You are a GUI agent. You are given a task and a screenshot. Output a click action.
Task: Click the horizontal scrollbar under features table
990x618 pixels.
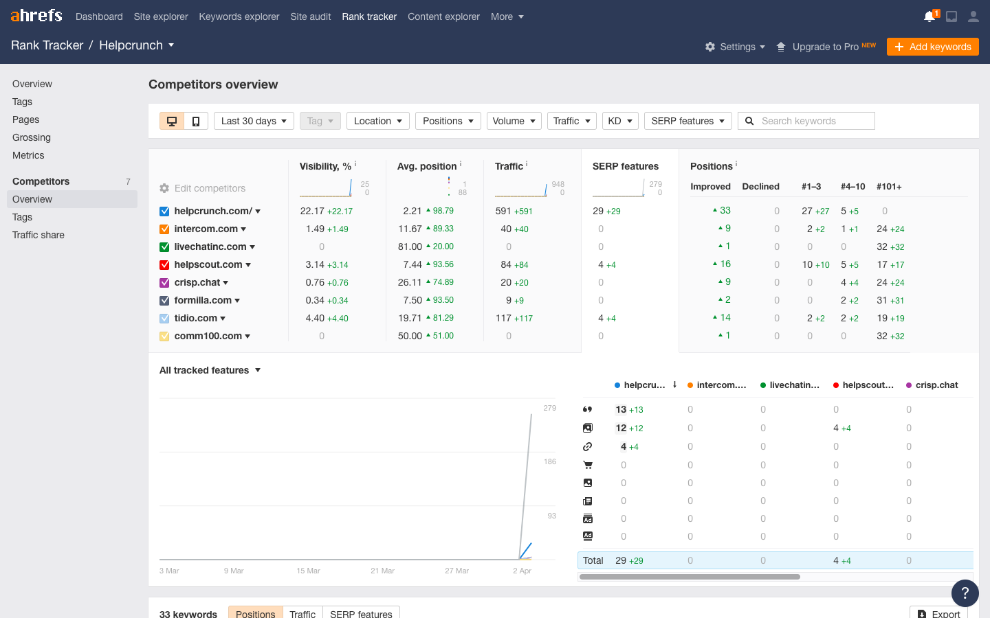pyautogui.click(x=690, y=577)
